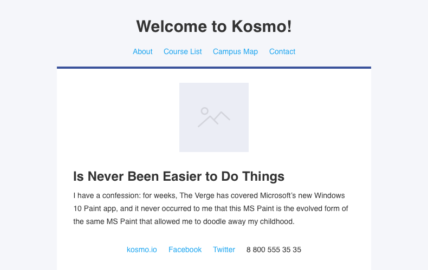Open the Facebook footer link

[185, 249]
